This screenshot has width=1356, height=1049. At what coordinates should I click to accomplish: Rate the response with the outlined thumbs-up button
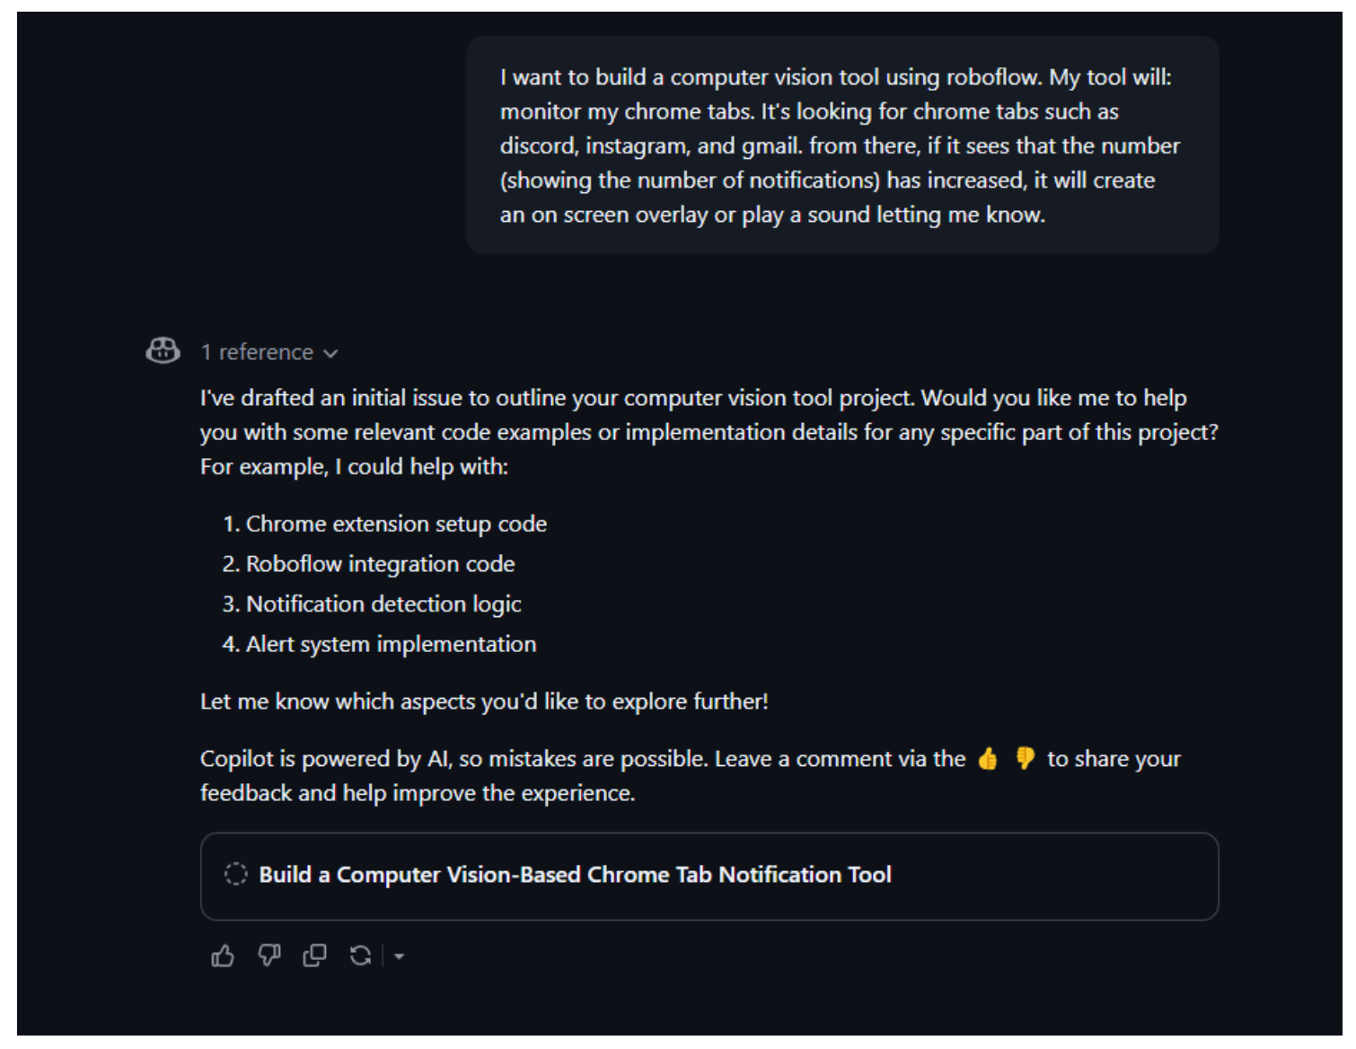point(223,956)
